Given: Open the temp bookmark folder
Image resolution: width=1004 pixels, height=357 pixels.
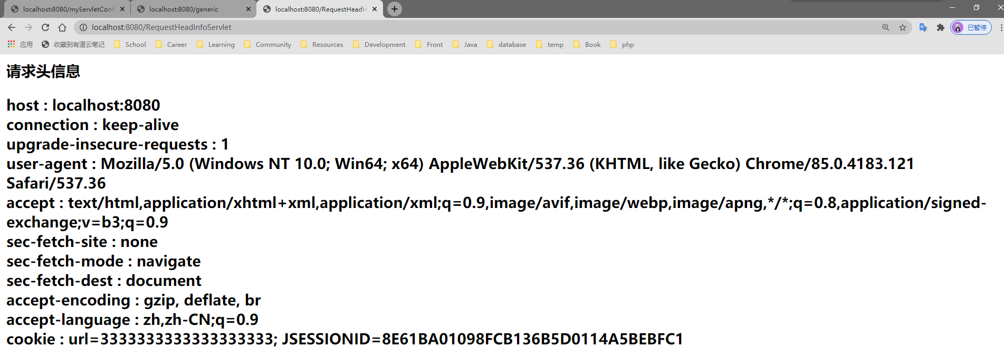Looking at the screenshot, I should click(550, 45).
